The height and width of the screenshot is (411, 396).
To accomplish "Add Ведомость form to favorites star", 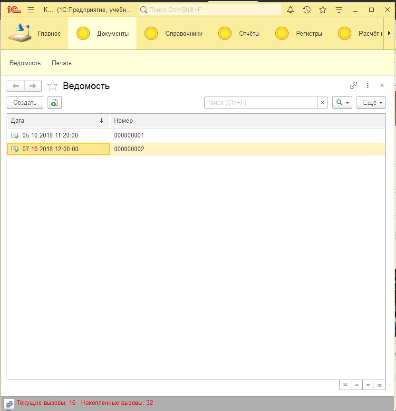I will (x=52, y=86).
